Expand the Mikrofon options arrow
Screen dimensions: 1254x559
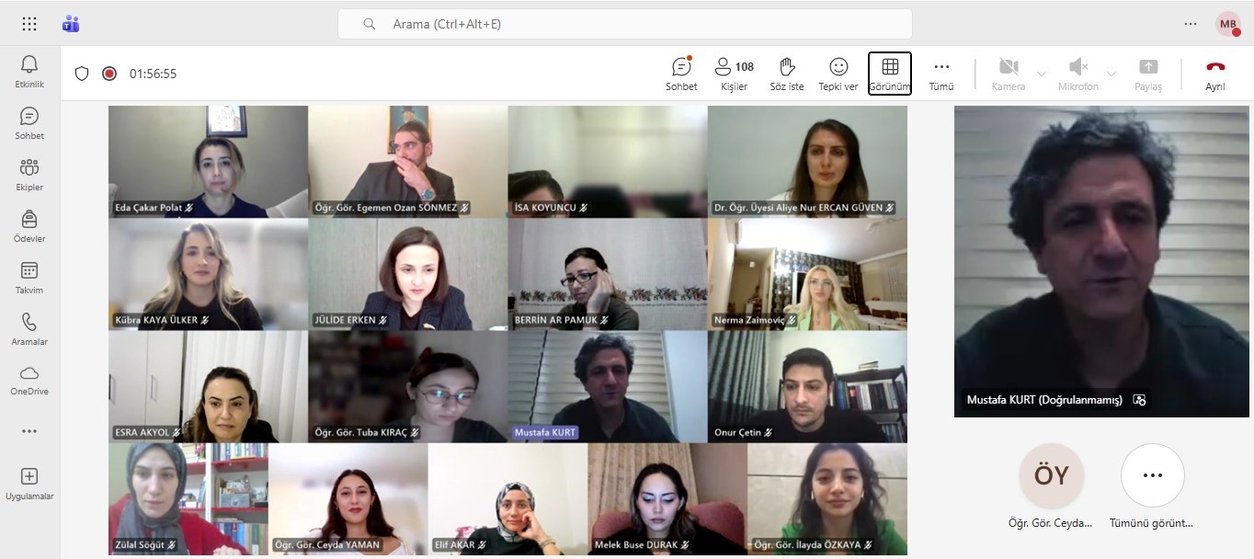pyautogui.click(x=1111, y=74)
